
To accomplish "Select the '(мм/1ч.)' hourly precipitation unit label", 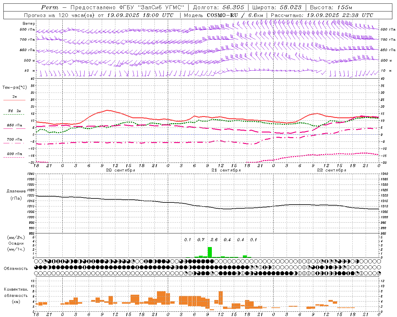I will coord(16,249).
